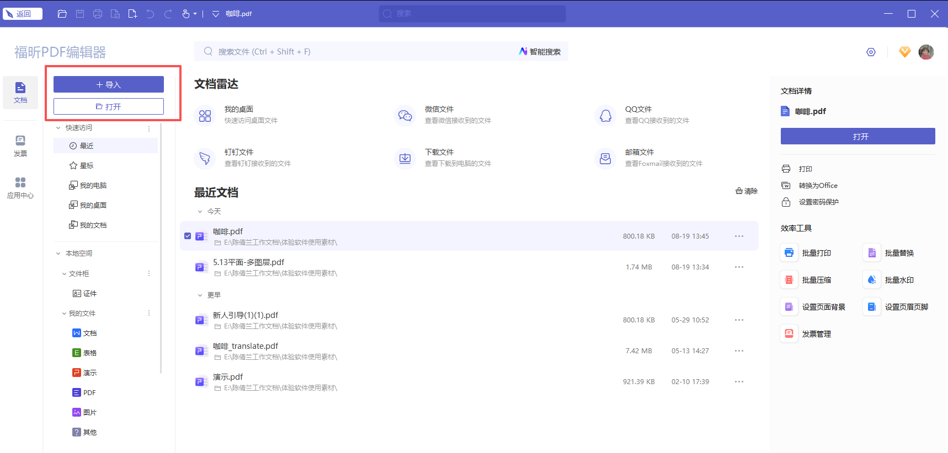Collapse the 我的文件 tree node
Image resolution: width=948 pixels, height=453 pixels.
64,314
